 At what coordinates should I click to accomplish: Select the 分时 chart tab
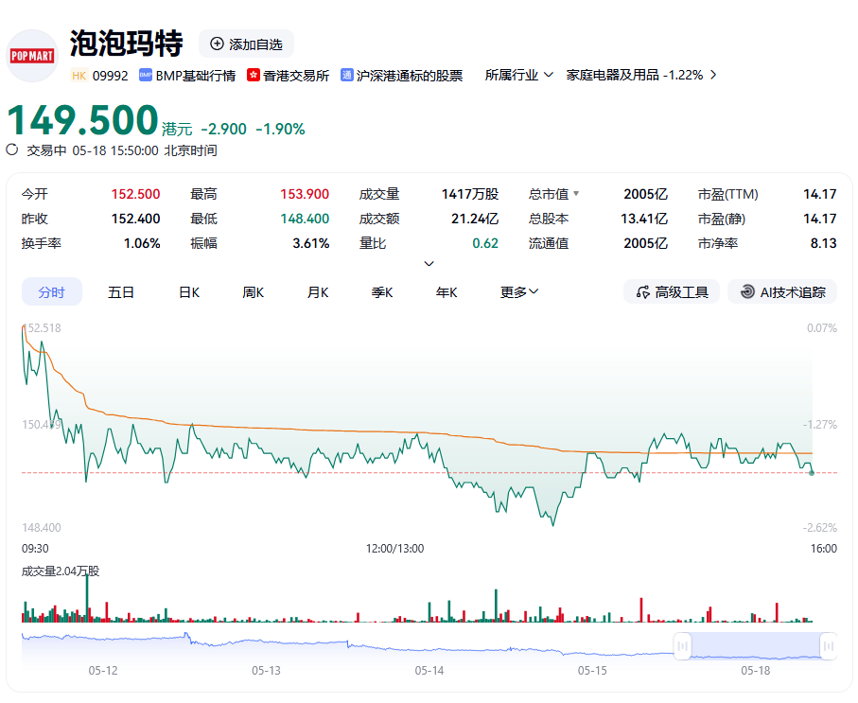pos(51,291)
